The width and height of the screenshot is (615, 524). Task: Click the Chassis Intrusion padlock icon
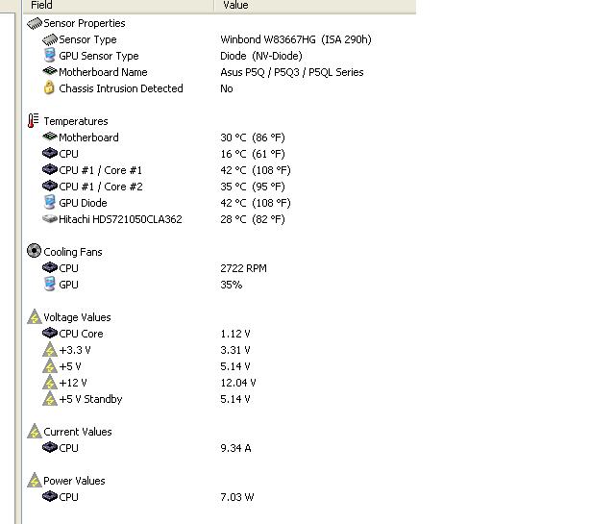pyautogui.click(x=50, y=88)
